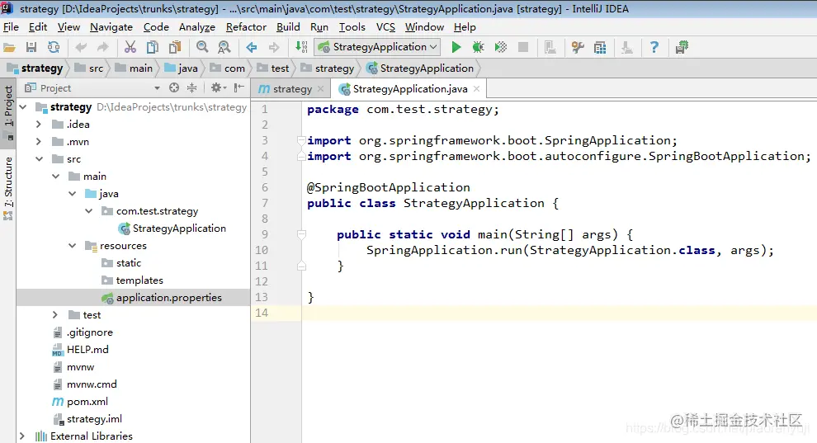817x443 pixels.
Task: Fold the main method at line 9
Action: [301, 234]
